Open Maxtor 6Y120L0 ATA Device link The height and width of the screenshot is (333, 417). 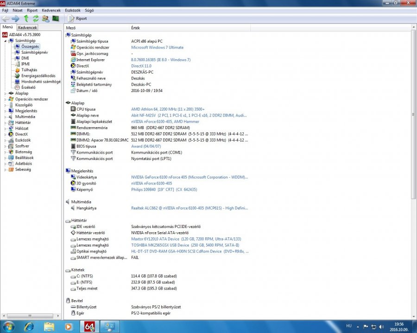[186, 239]
